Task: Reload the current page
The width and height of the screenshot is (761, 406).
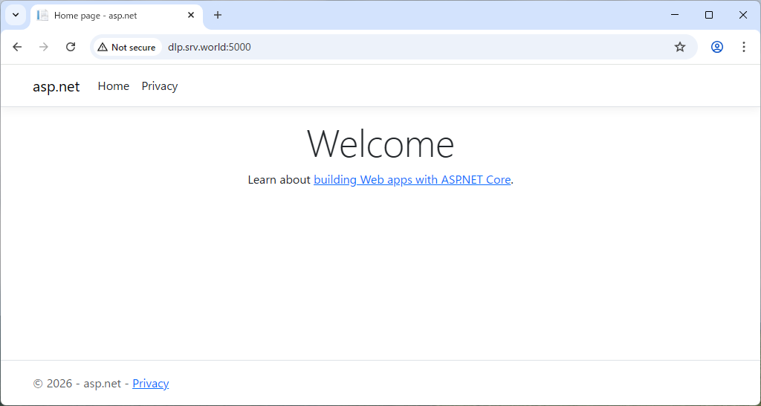Action: (x=71, y=47)
